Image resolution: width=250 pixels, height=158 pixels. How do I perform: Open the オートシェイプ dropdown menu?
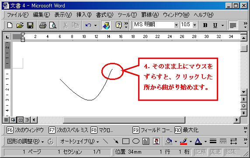pos(80,141)
